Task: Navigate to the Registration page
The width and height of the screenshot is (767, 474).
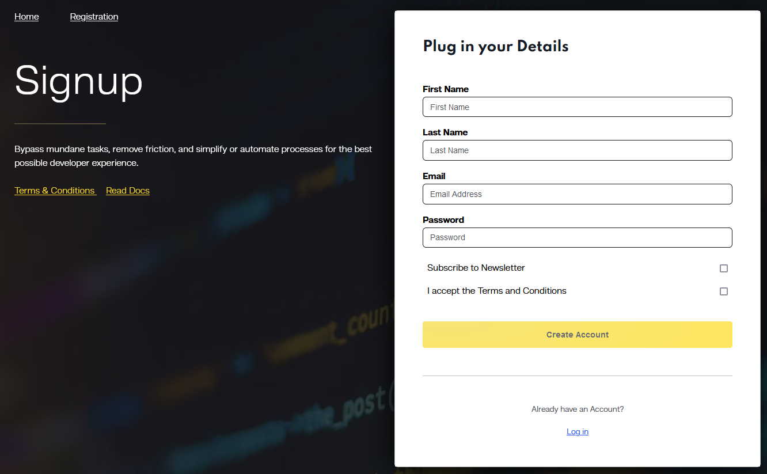Action: (x=94, y=16)
